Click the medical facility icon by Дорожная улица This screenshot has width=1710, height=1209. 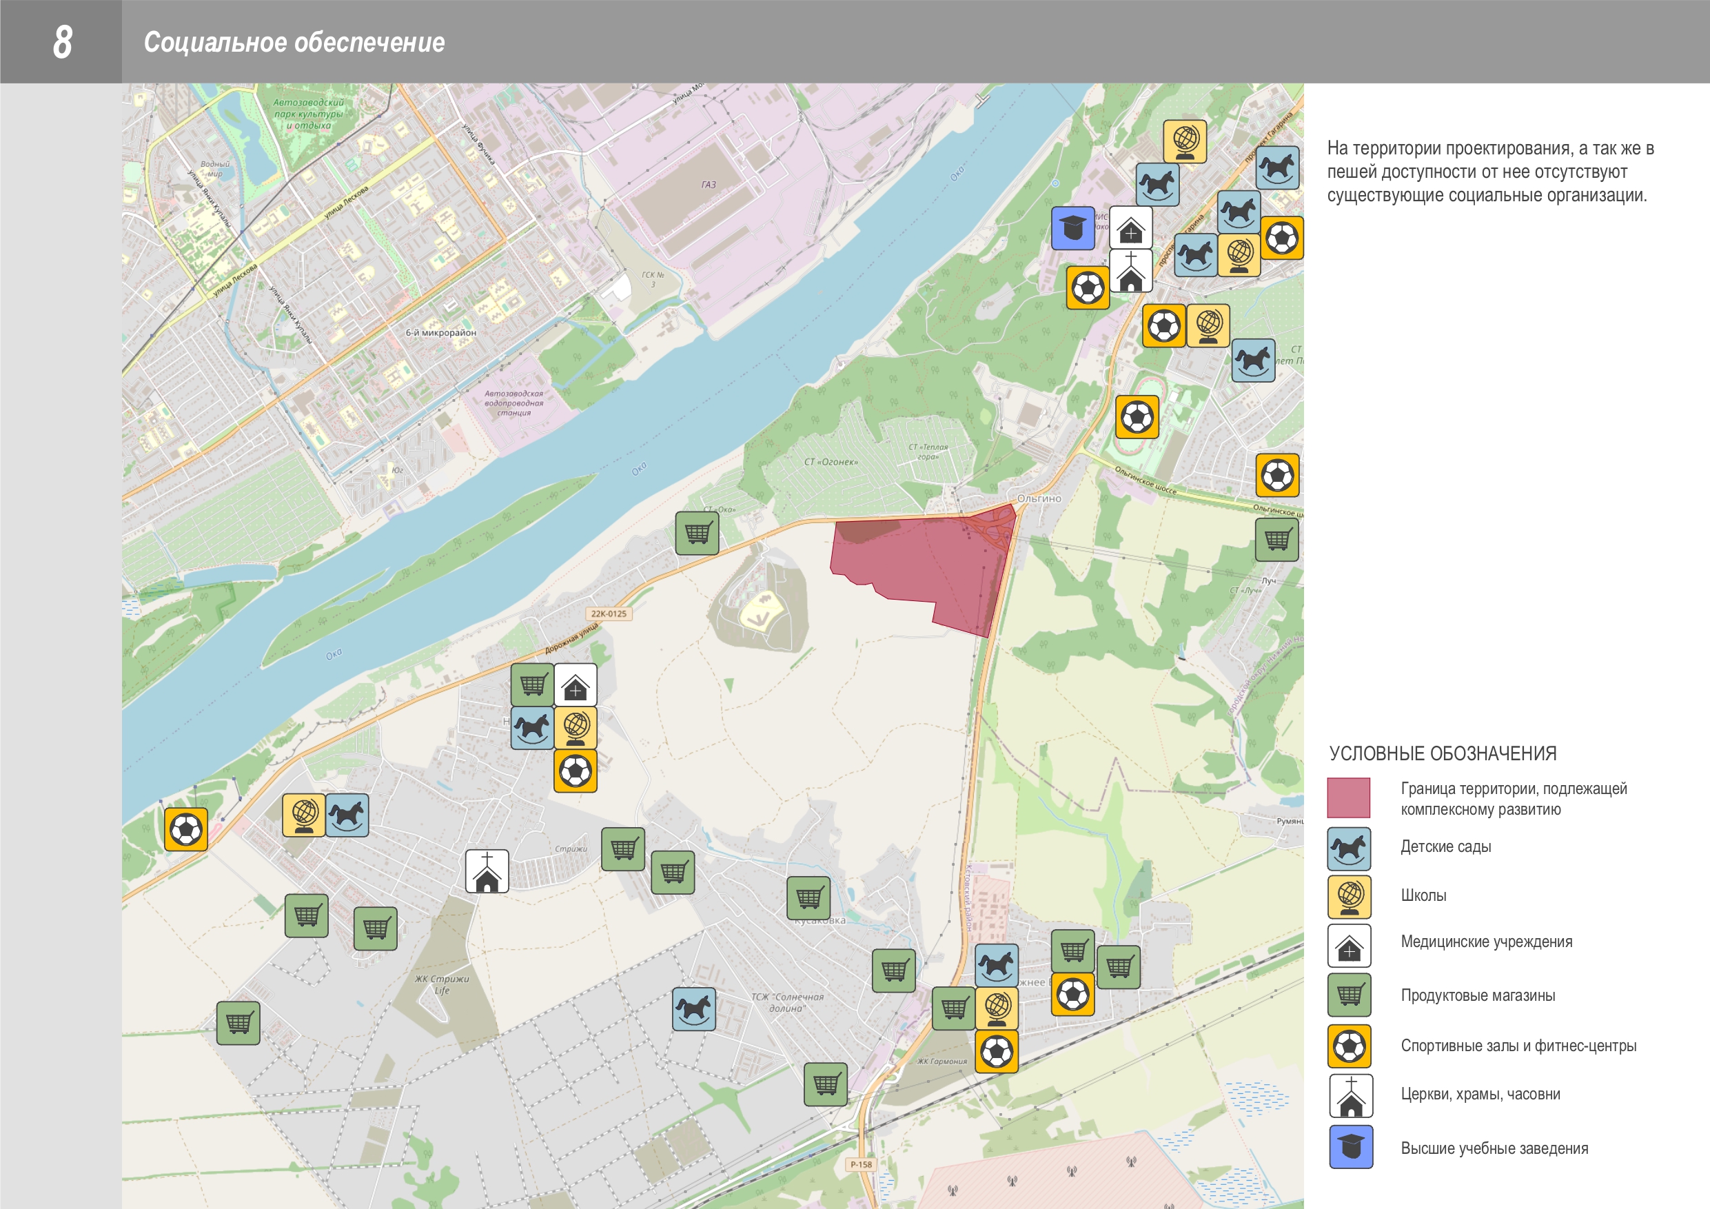pos(575,684)
